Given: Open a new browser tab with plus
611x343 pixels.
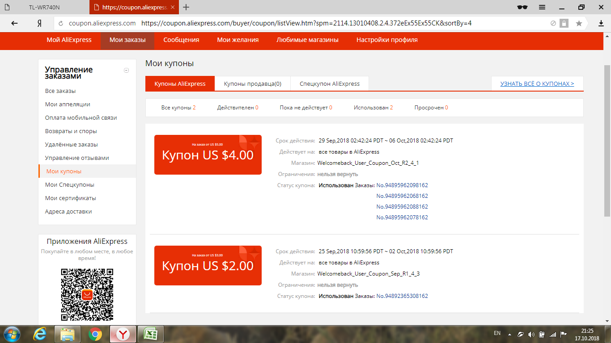Looking at the screenshot, I should click(x=186, y=7).
